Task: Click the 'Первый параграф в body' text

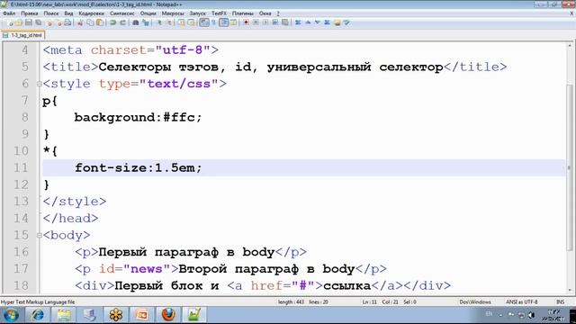Action: pyautogui.click(x=186, y=252)
